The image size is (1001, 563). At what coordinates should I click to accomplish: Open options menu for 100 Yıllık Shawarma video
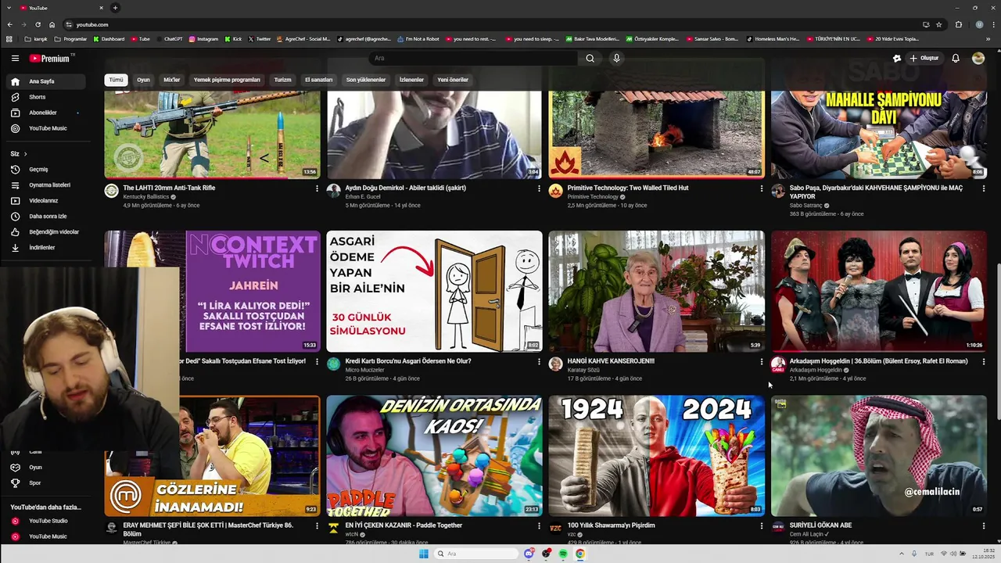pyautogui.click(x=761, y=526)
